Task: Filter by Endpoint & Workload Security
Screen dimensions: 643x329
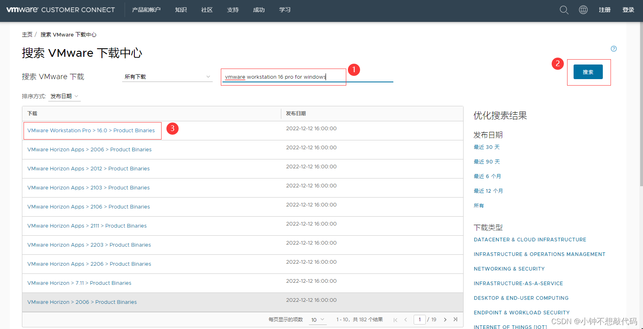Action: 522,313
